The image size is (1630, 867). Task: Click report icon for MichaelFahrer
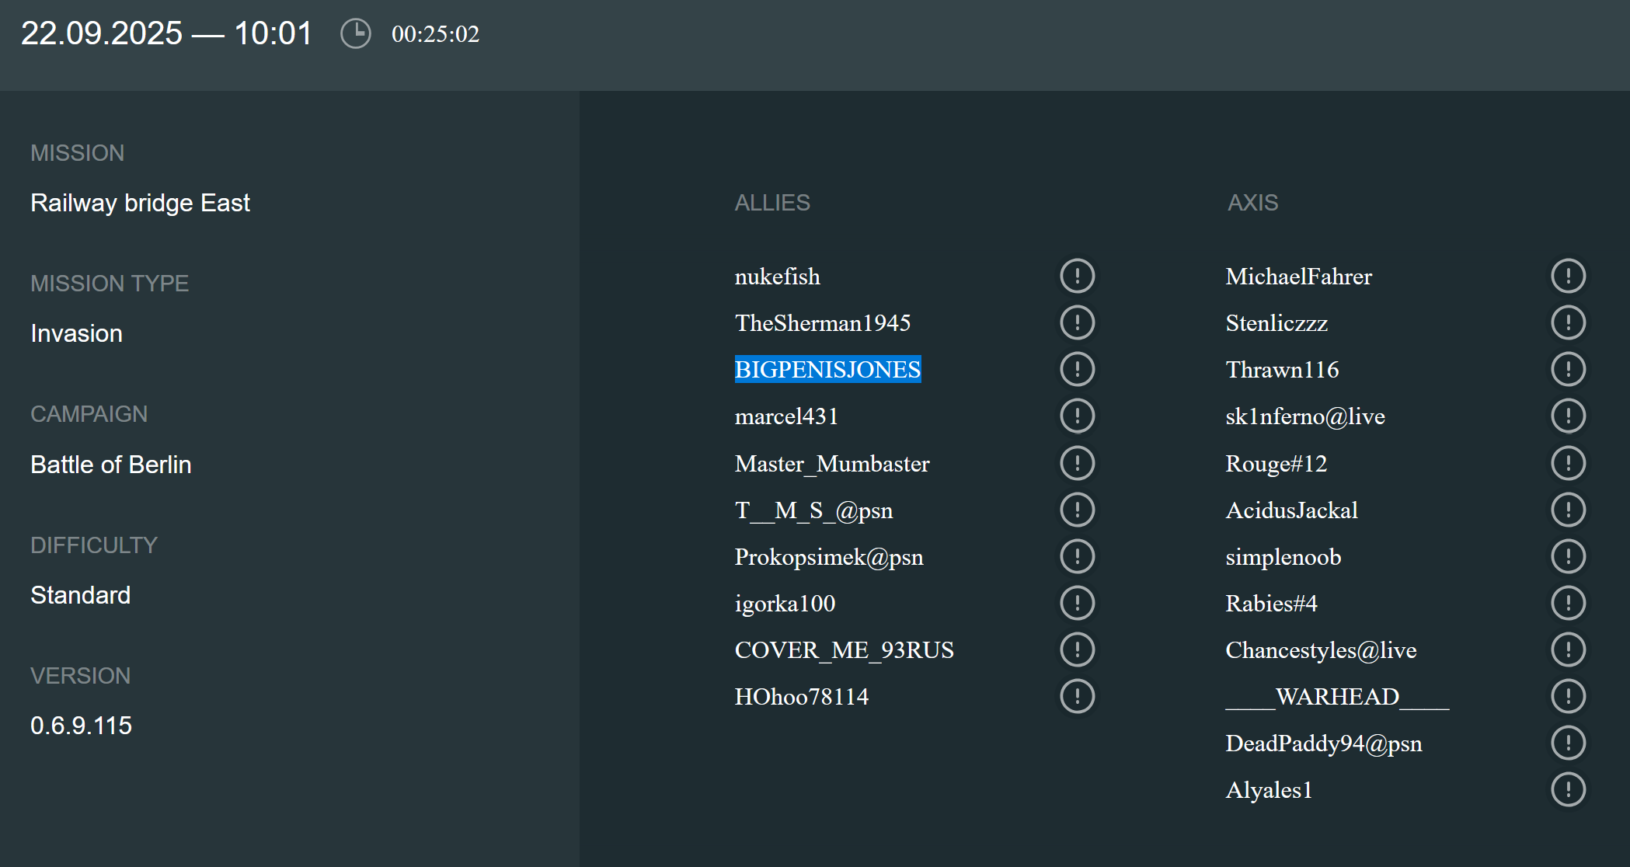(x=1568, y=276)
